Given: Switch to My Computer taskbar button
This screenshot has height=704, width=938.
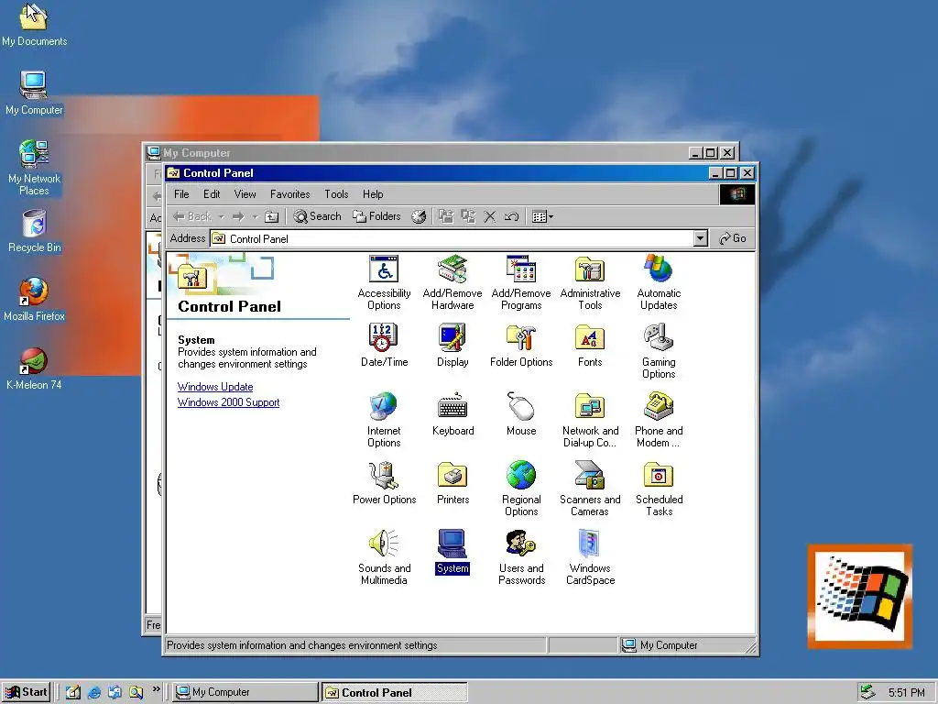Looking at the screenshot, I should (x=245, y=692).
